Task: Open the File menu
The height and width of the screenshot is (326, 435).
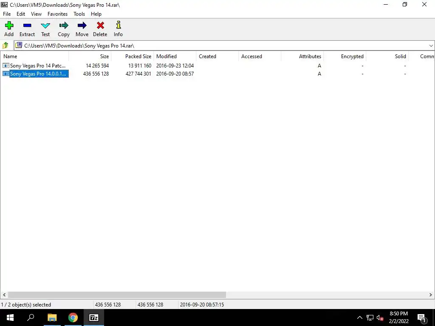Action: [x=7, y=14]
